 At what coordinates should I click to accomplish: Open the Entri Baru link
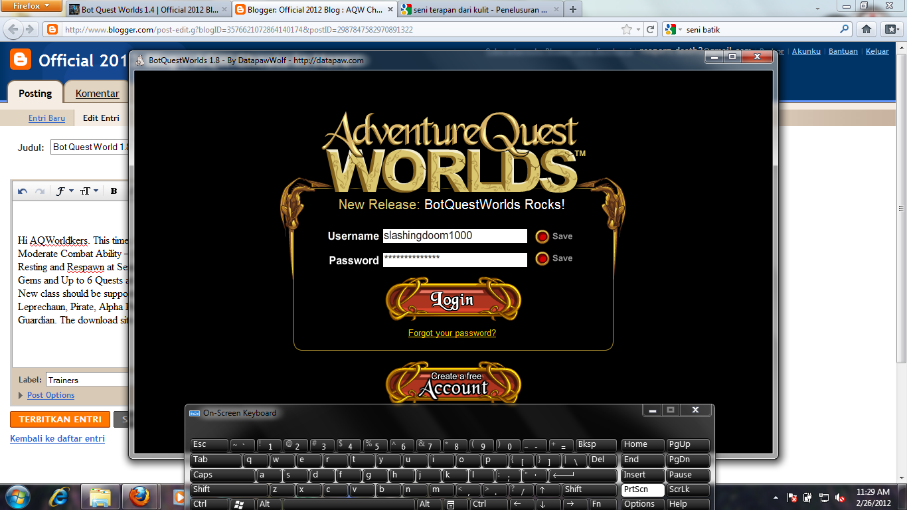[x=46, y=118]
